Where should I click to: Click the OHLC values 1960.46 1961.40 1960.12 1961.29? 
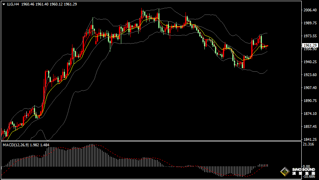49,4
